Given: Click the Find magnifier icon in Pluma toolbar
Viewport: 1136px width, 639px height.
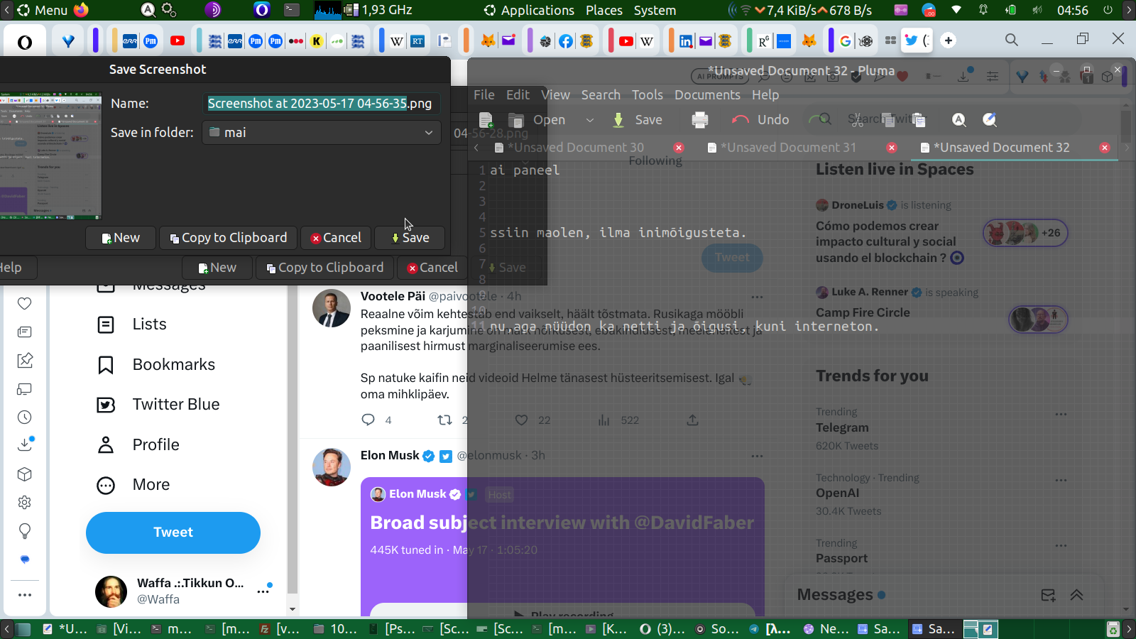Looking at the screenshot, I should click(x=959, y=120).
